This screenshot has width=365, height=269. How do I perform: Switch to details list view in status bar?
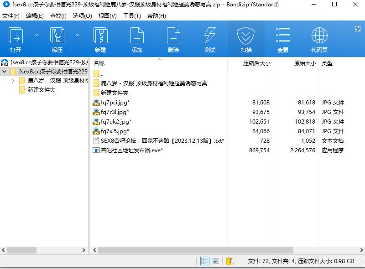[x=205, y=261]
